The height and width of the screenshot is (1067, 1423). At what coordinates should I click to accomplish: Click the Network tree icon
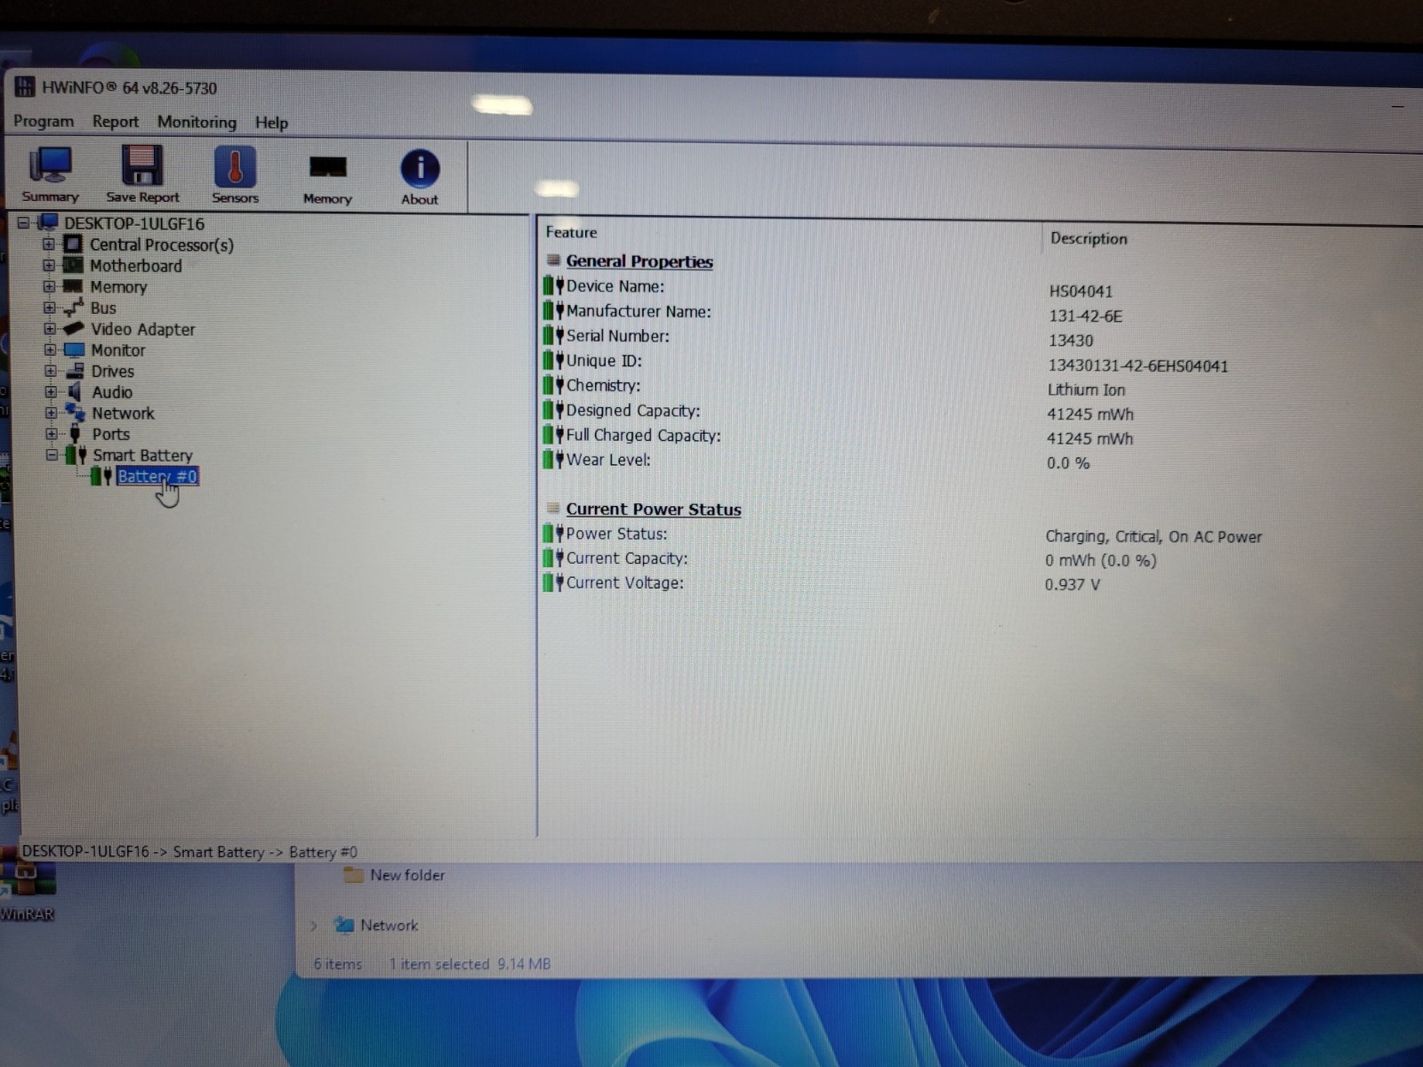pyautogui.click(x=76, y=413)
